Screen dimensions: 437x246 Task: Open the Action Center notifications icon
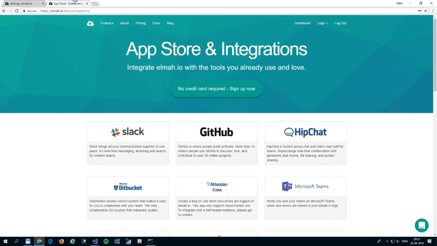(430, 241)
